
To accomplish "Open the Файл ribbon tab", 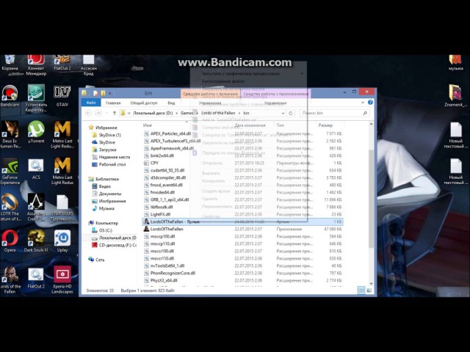I will (91, 103).
